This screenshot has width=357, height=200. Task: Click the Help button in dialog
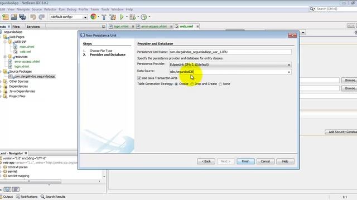[285, 161]
